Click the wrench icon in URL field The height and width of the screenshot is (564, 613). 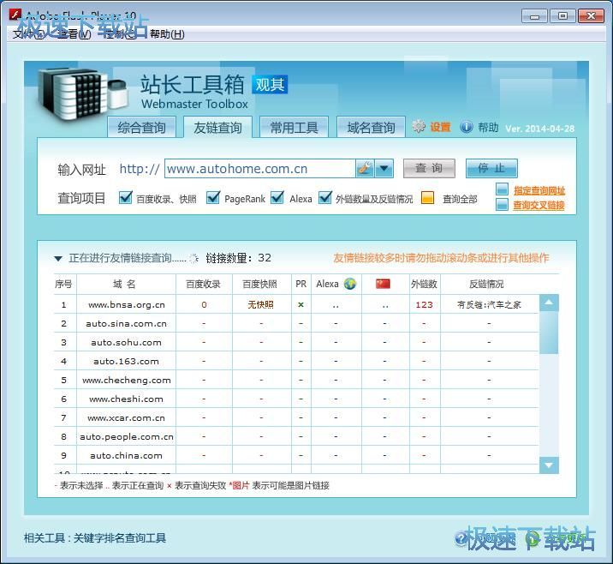click(366, 169)
